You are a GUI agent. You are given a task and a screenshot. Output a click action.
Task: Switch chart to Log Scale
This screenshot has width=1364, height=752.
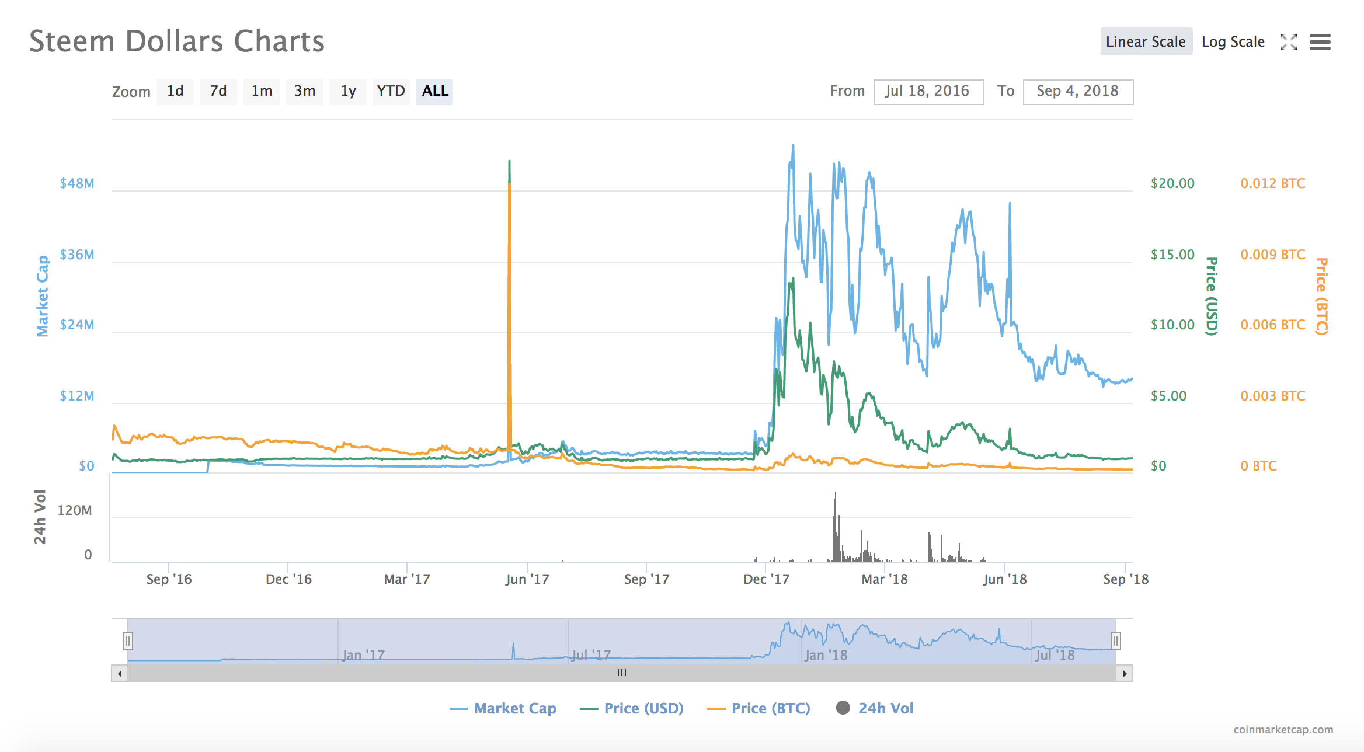coord(1233,42)
